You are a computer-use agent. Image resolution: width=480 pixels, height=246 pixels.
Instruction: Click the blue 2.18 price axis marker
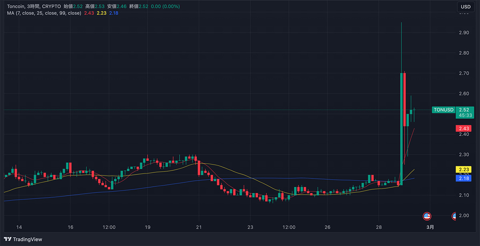pos(464,178)
